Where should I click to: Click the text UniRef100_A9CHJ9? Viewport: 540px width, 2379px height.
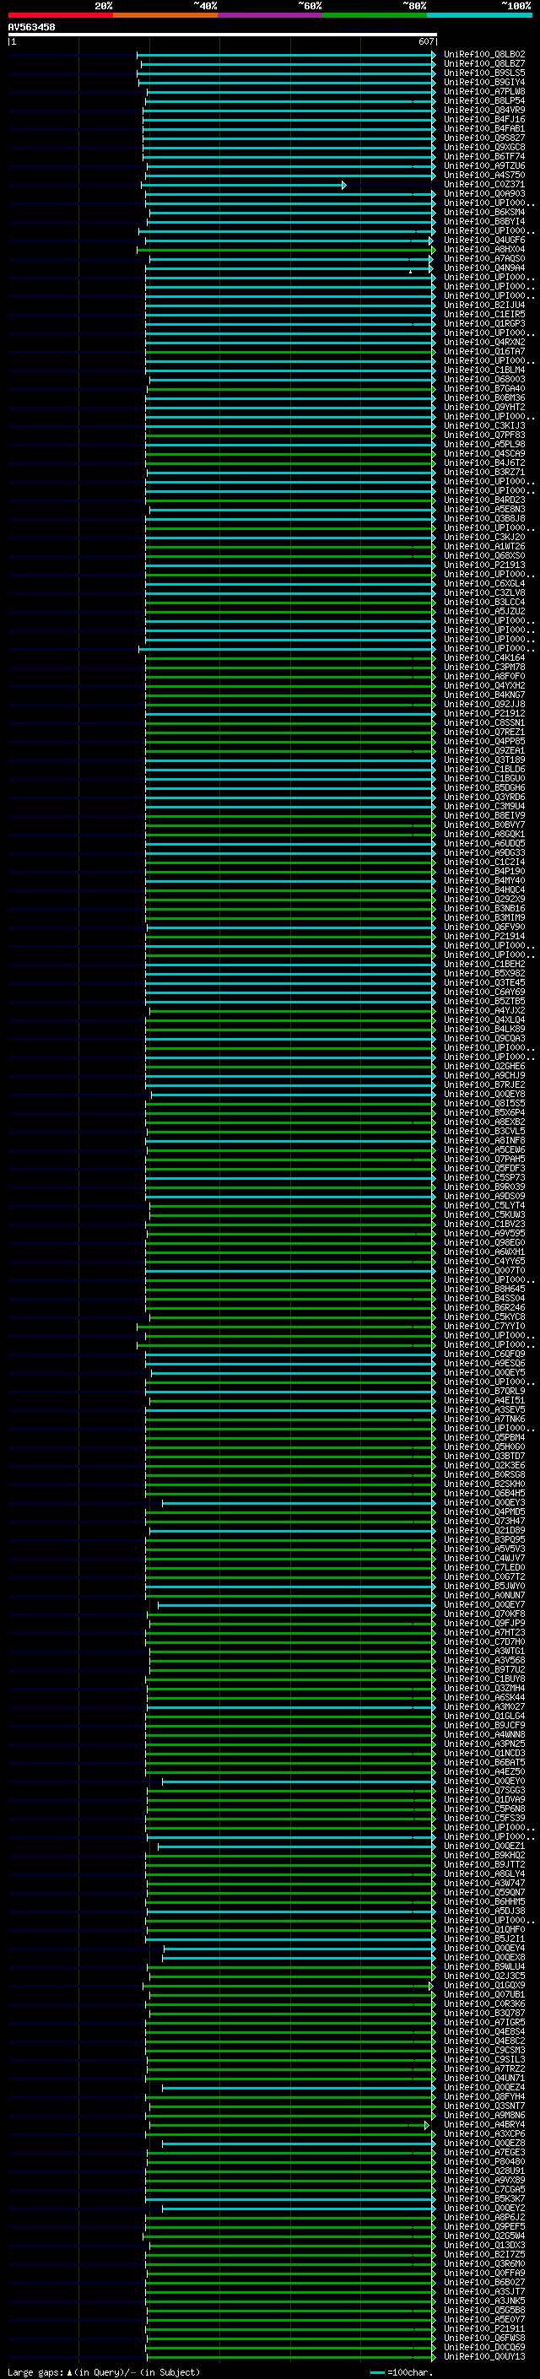point(484,1076)
